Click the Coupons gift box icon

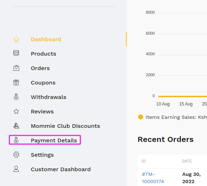(x=16, y=82)
